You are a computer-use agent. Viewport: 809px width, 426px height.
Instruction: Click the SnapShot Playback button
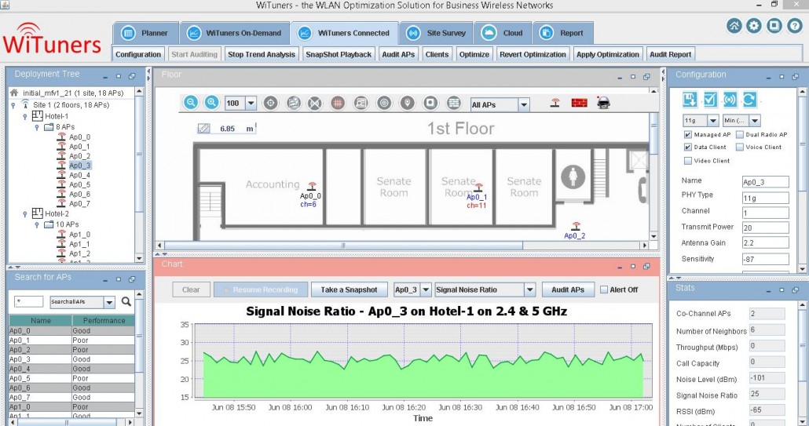click(x=339, y=54)
